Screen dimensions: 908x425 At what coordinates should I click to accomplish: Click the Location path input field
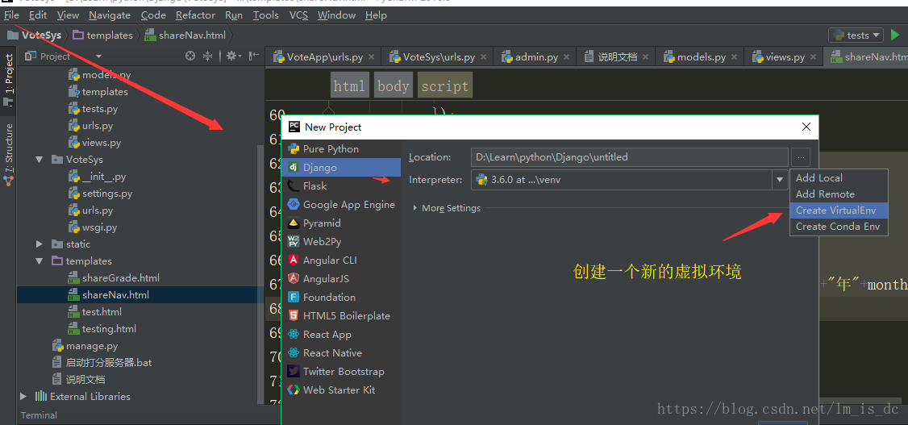tap(630, 157)
